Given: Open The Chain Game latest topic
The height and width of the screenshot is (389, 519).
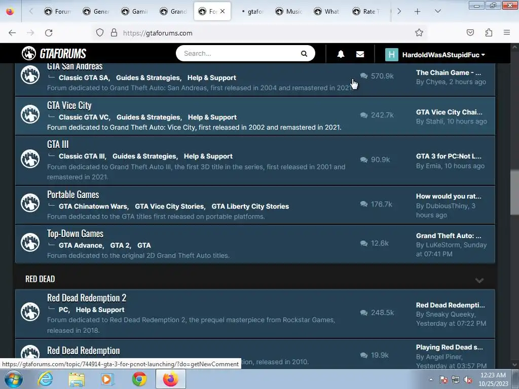Looking at the screenshot, I should (x=449, y=72).
